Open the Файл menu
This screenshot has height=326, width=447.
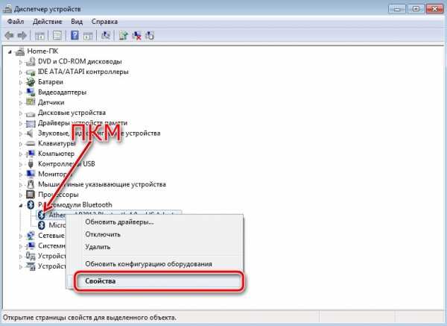point(16,22)
